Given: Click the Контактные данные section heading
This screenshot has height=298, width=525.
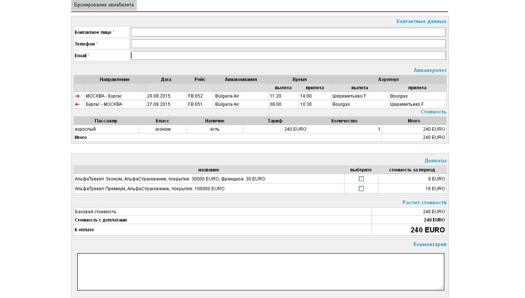Looking at the screenshot, I should point(421,21).
